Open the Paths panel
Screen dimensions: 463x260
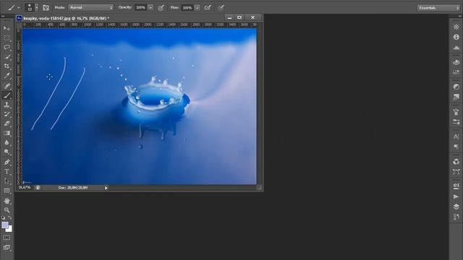[456, 172]
